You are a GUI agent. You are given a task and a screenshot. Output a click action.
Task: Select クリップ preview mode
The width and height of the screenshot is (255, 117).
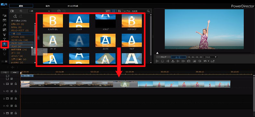pyautogui.click(x=163, y=57)
